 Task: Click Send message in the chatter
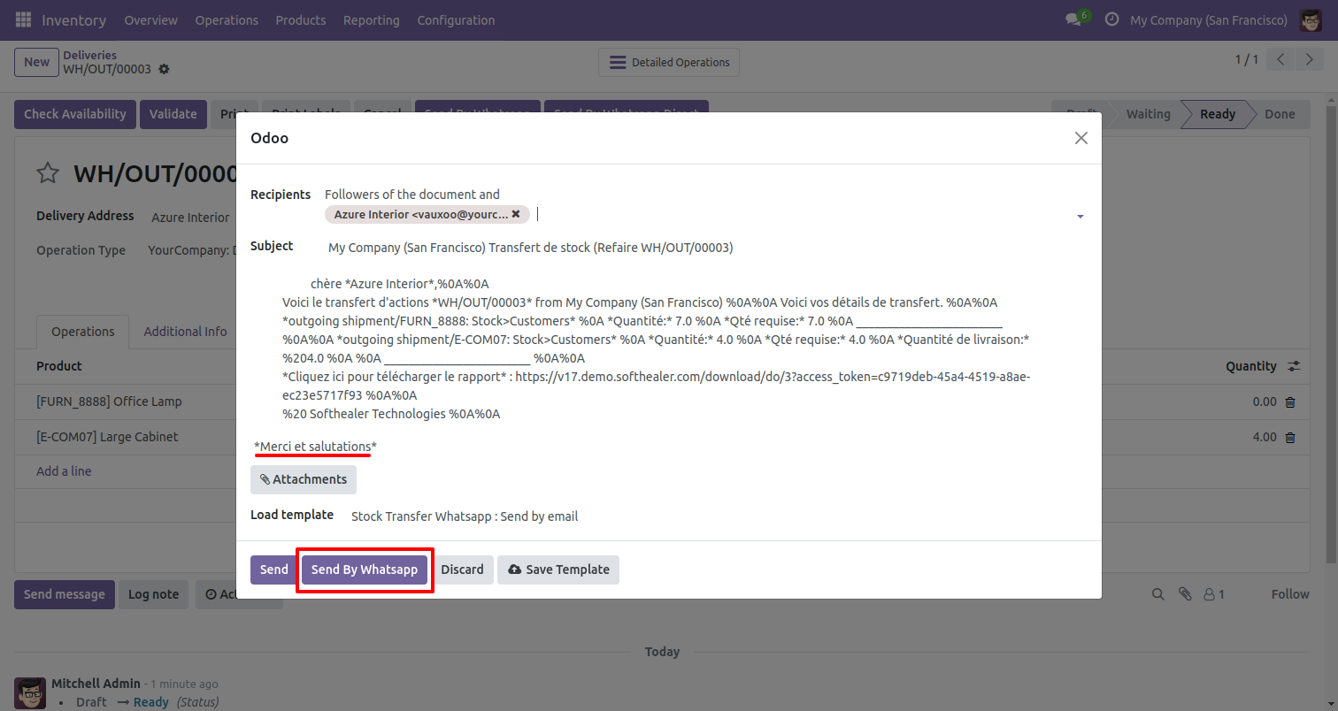pos(64,594)
